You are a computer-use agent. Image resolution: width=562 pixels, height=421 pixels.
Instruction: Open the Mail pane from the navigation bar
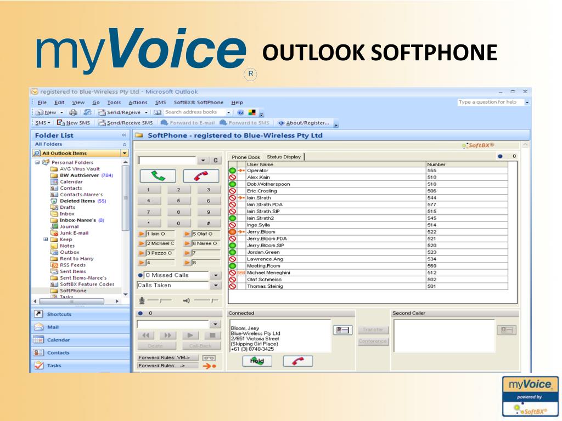click(x=81, y=327)
